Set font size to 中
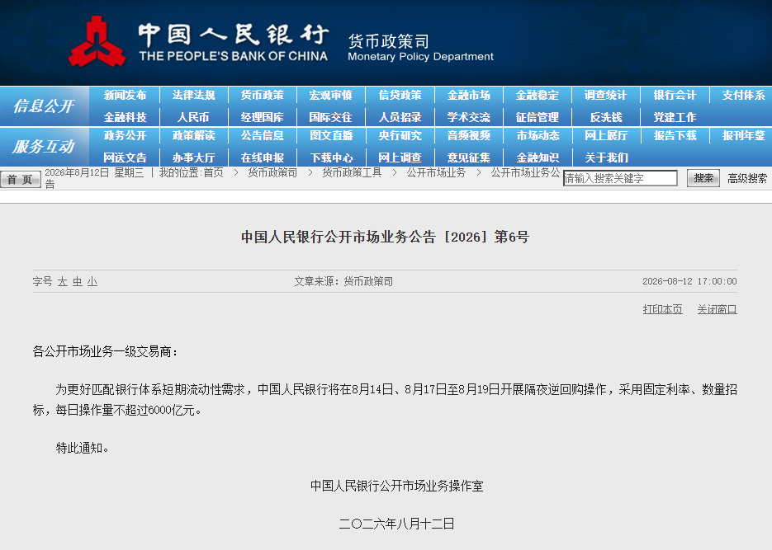 coord(78,282)
